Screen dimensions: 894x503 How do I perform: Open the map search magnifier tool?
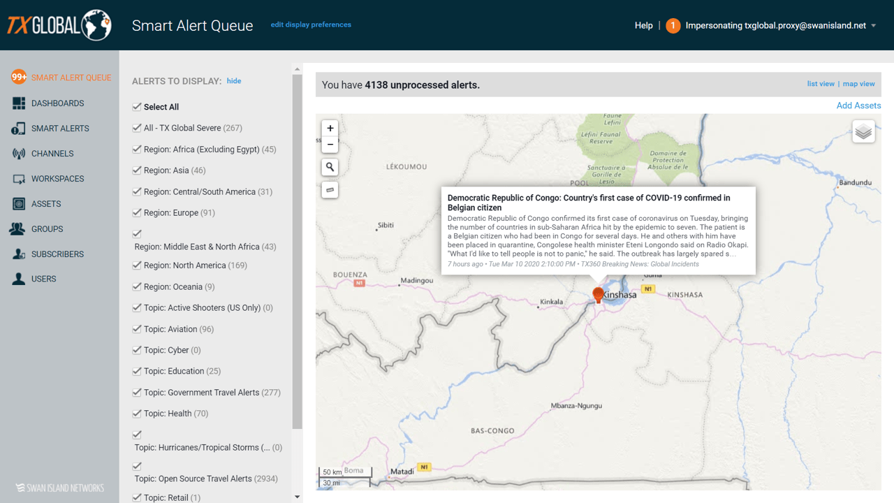tap(330, 168)
